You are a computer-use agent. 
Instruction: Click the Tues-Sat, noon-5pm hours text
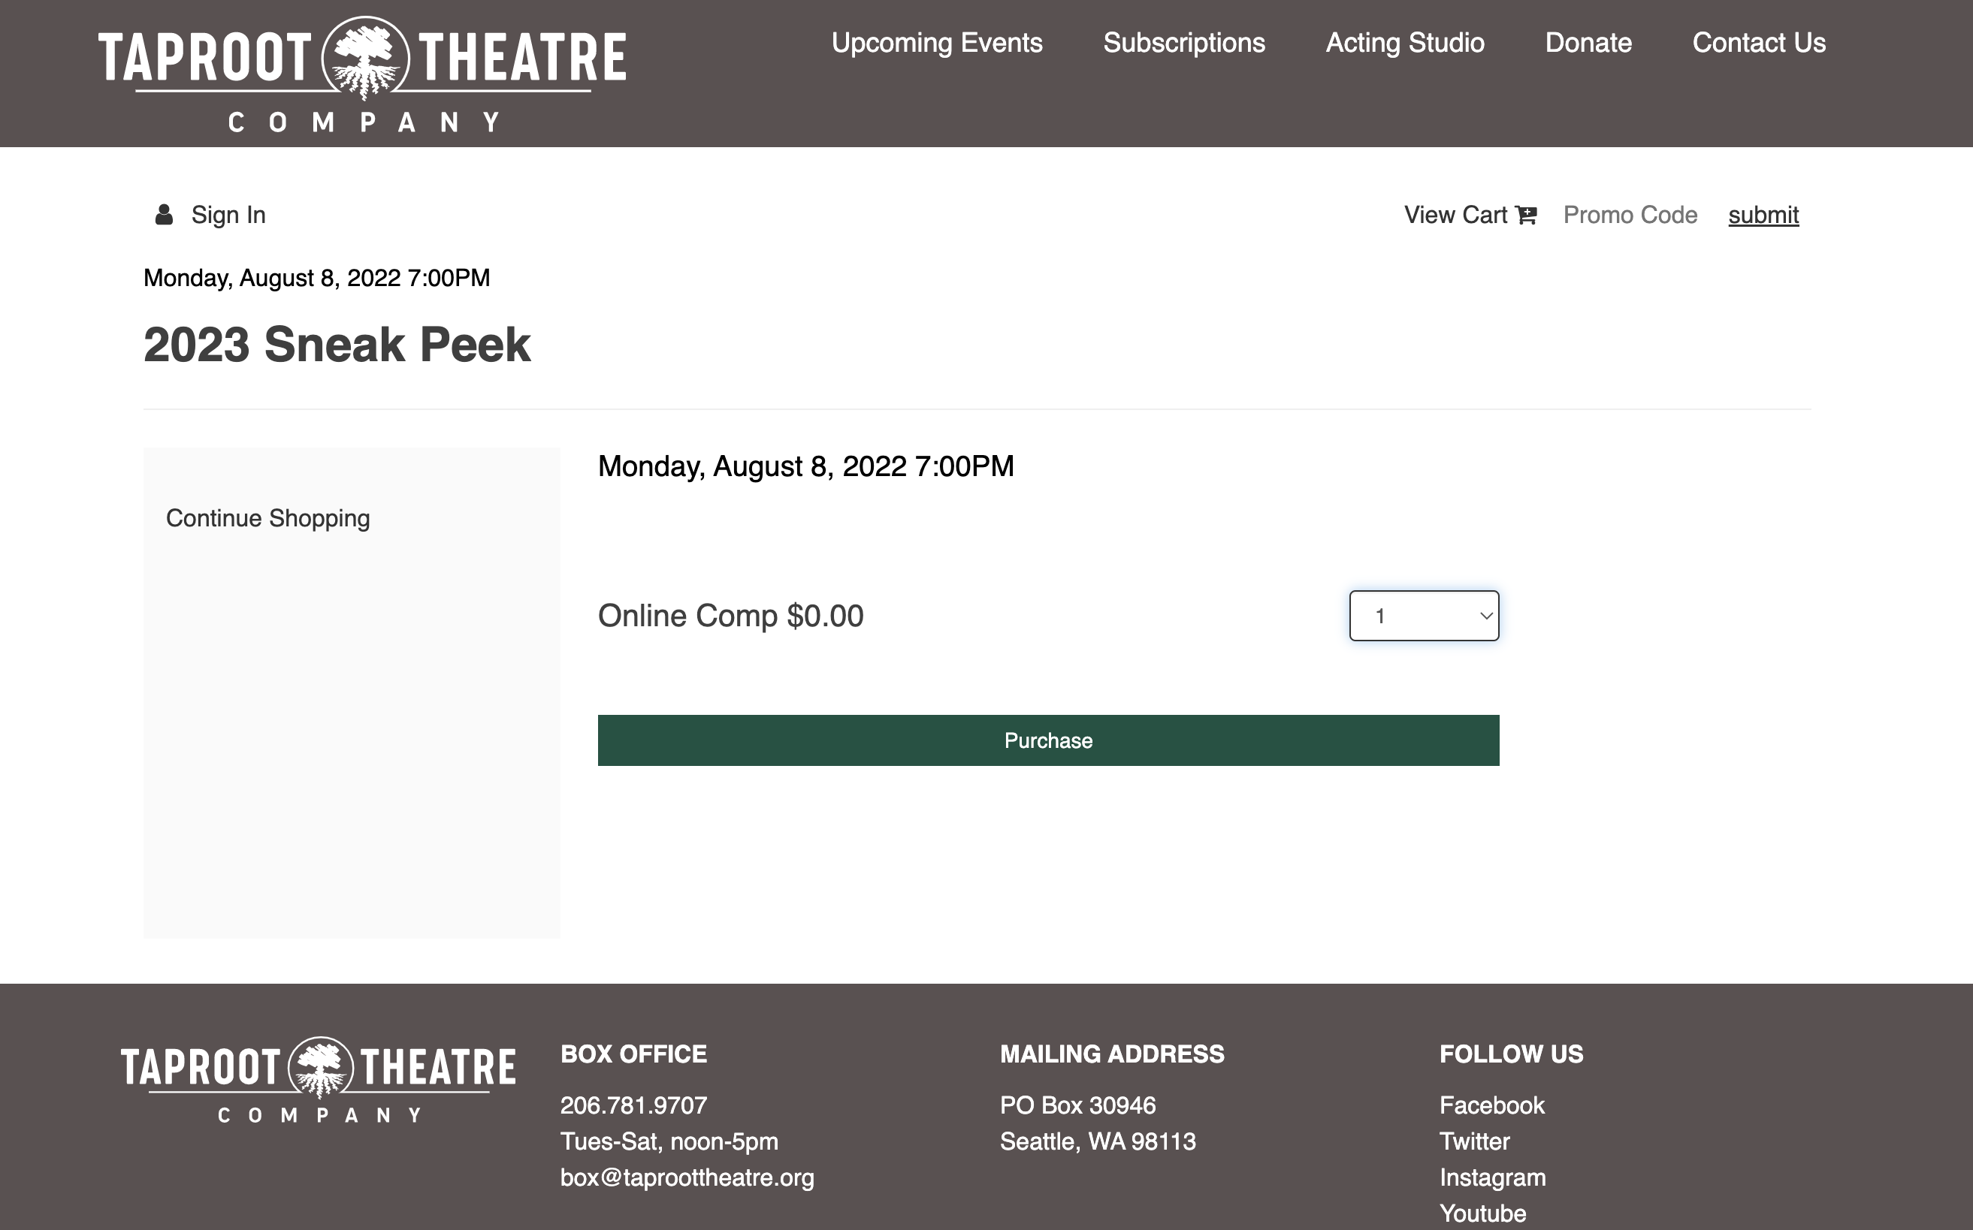click(669, 1141)
